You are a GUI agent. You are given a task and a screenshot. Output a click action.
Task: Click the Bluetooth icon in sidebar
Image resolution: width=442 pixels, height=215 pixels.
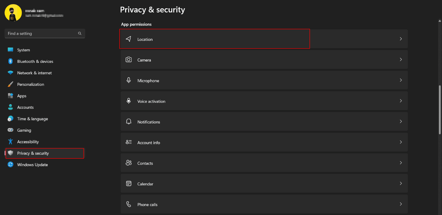click(x=11, y=61)
